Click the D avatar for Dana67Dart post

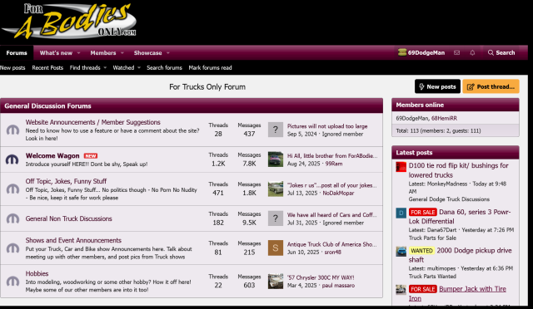click(401, 213)
